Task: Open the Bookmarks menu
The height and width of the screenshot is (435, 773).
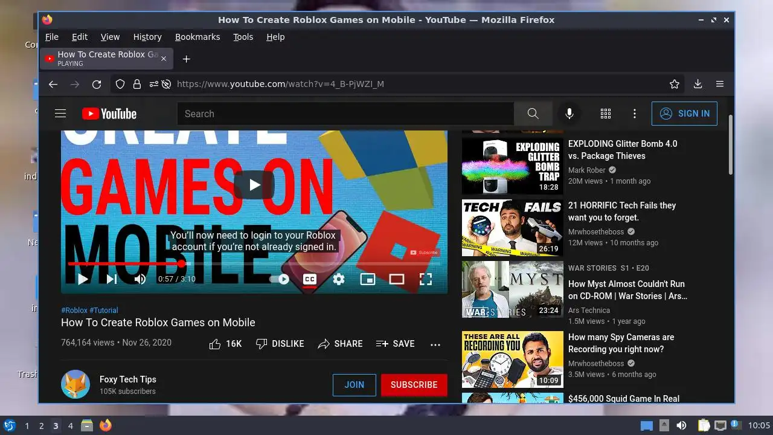Action: (197, 37)
